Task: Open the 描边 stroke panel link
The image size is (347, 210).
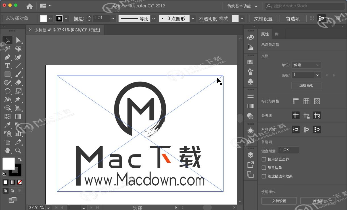Action: coord(79,19)
